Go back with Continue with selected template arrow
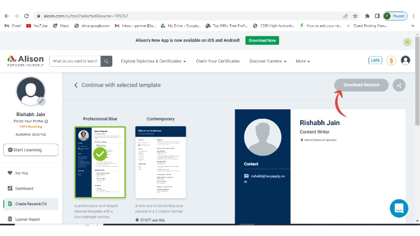The width and height of the screenshot is (420, 236). 76,85
